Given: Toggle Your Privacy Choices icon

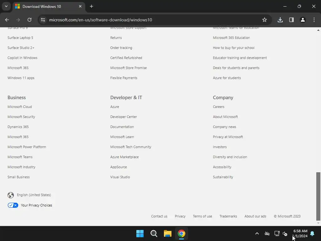Looking at the screenshot, I should 13,205.
